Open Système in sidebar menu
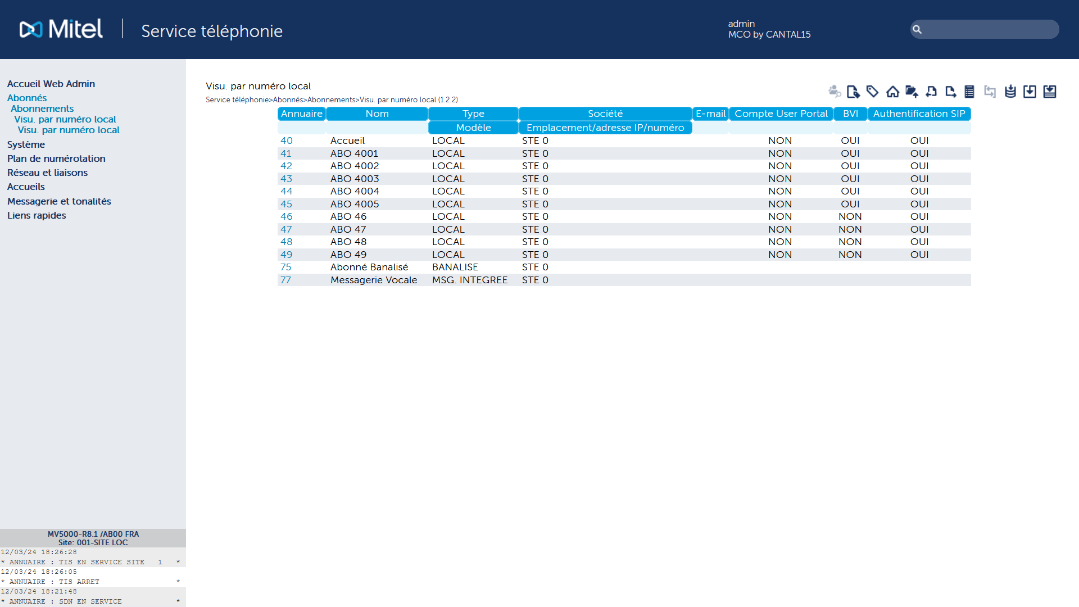Viewport: 1079px width, 607px height. pos(26,144)
